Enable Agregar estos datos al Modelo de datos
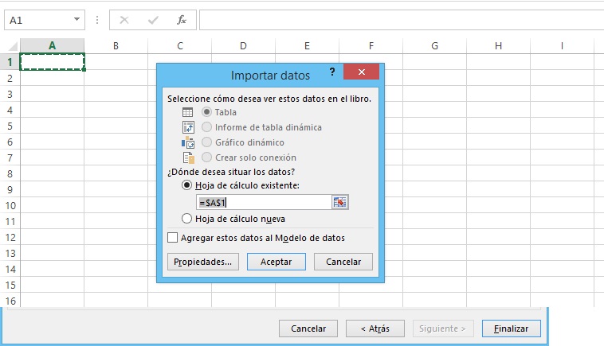 173,237
